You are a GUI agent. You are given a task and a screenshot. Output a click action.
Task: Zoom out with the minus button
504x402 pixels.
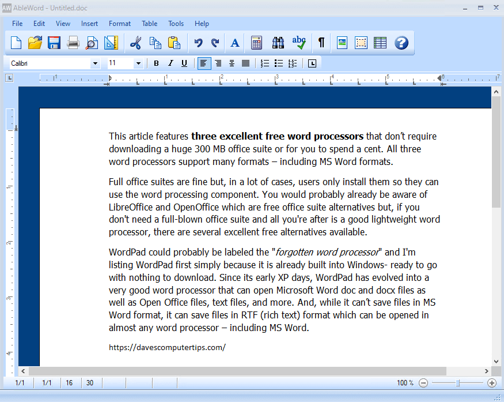[x=423, y=383]
